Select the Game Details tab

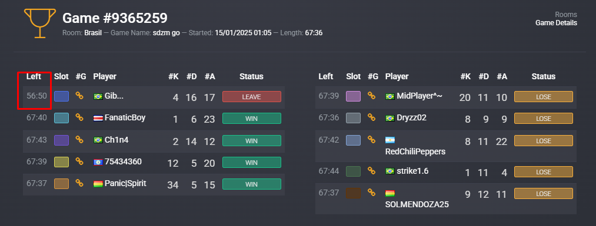click(556, 23)
